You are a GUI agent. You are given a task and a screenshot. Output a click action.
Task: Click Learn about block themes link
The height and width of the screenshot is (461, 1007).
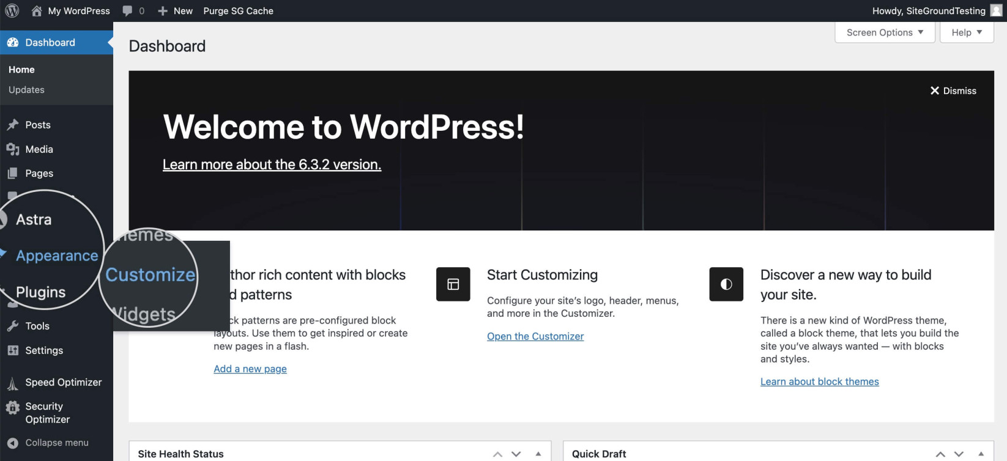click(x=819, y=382)
